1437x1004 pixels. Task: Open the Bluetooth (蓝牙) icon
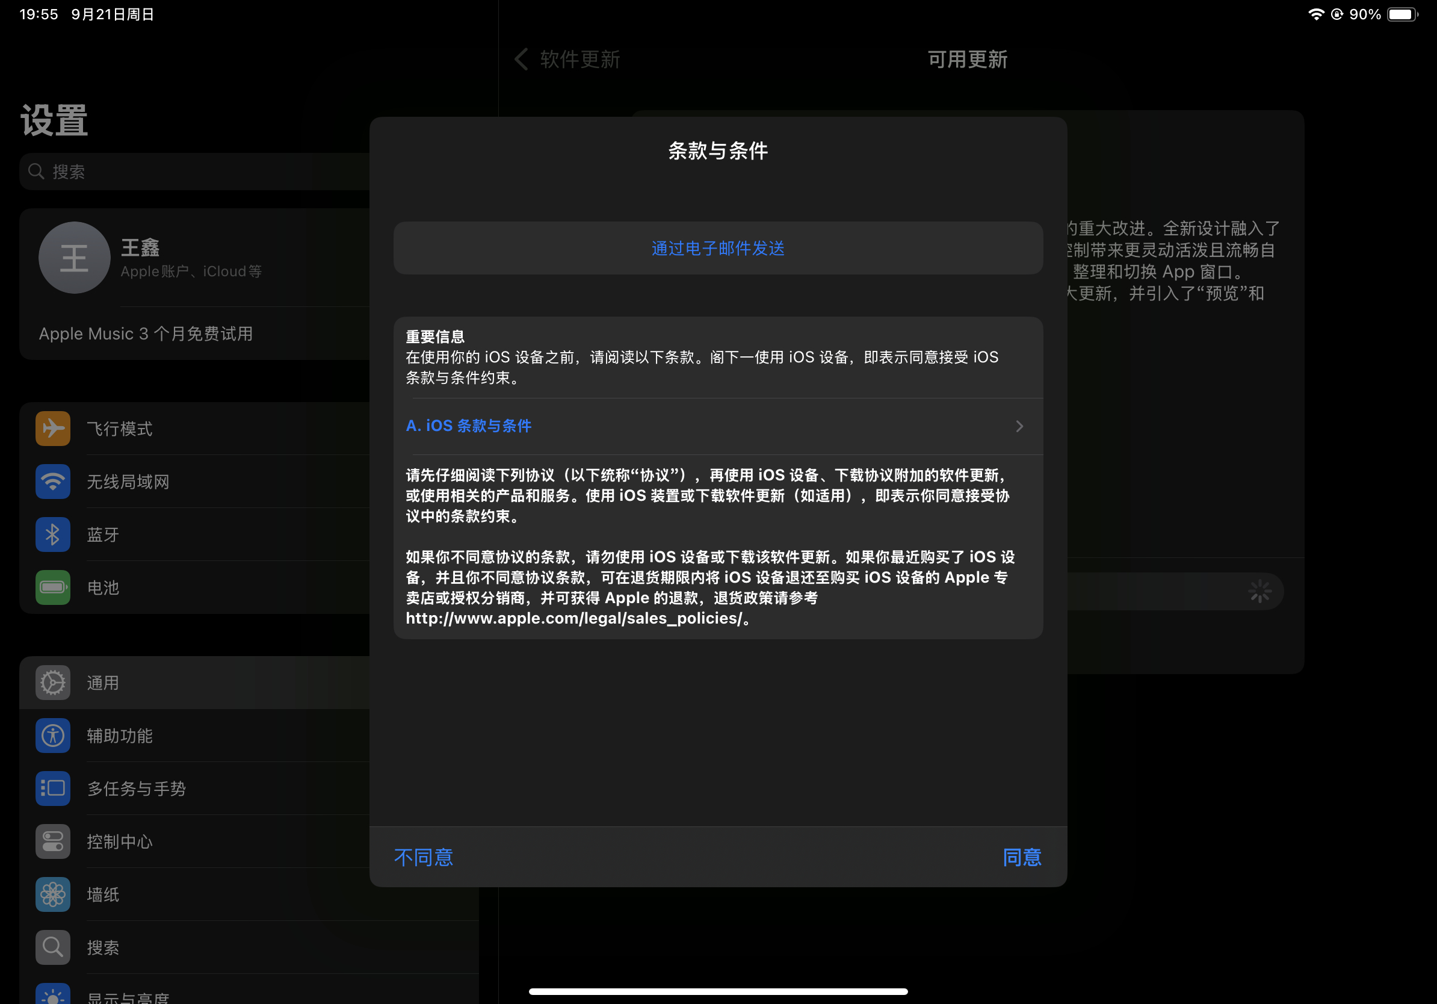click(52, 535)
